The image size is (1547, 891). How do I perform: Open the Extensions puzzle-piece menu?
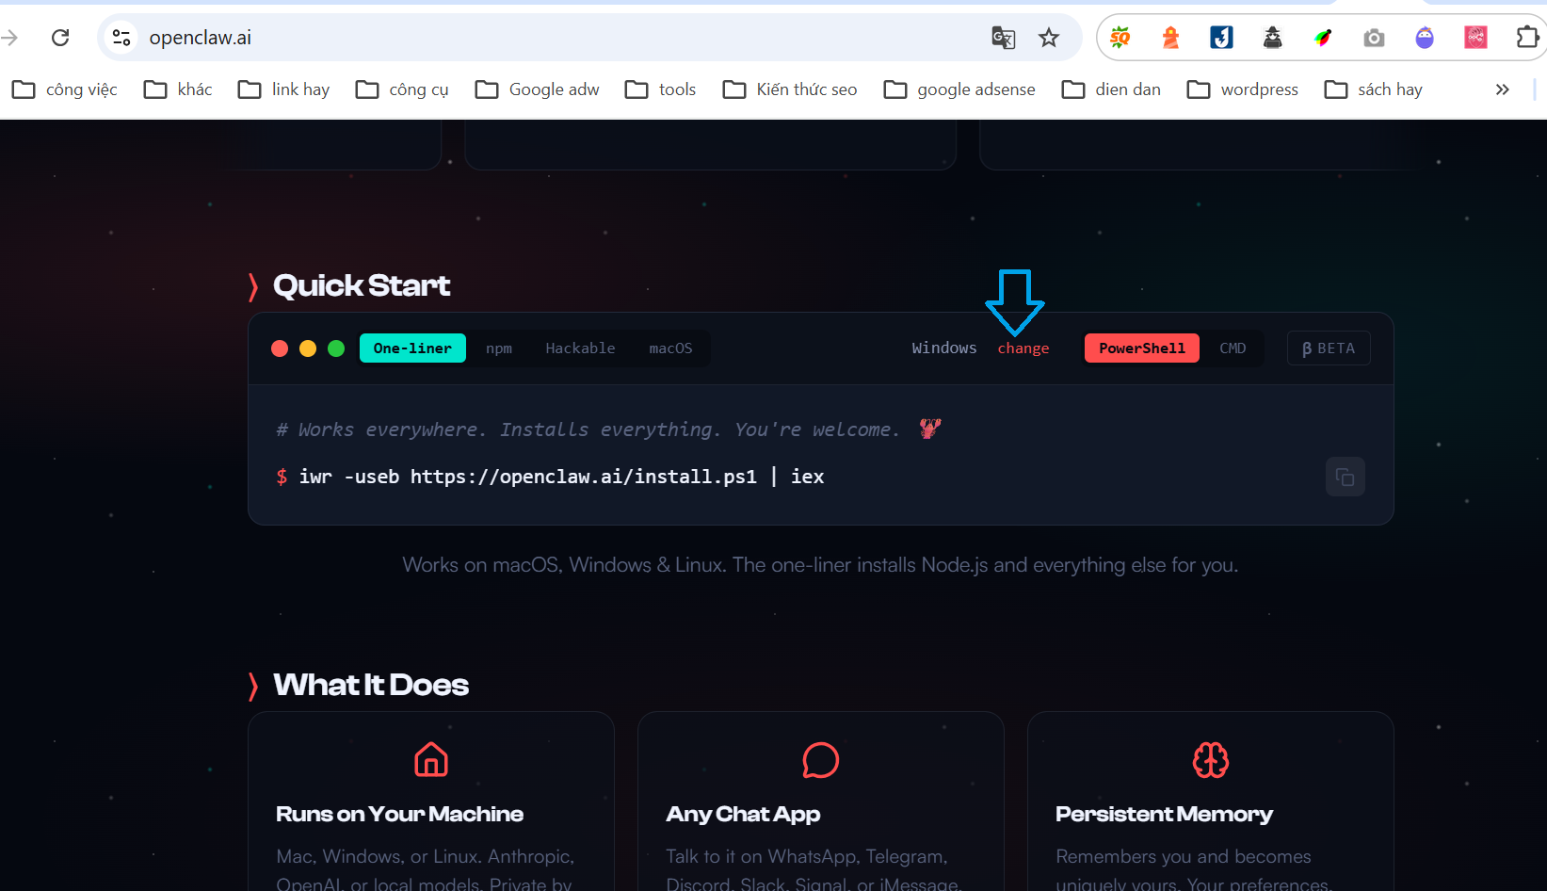point(1527,38)
